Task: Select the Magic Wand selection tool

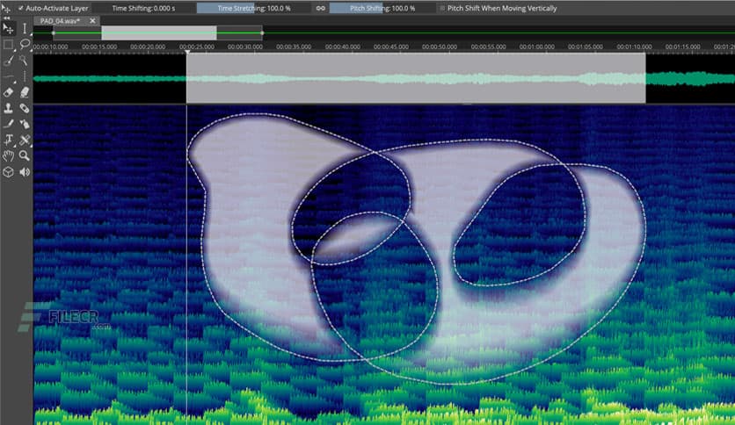Action: coord(25,61)
